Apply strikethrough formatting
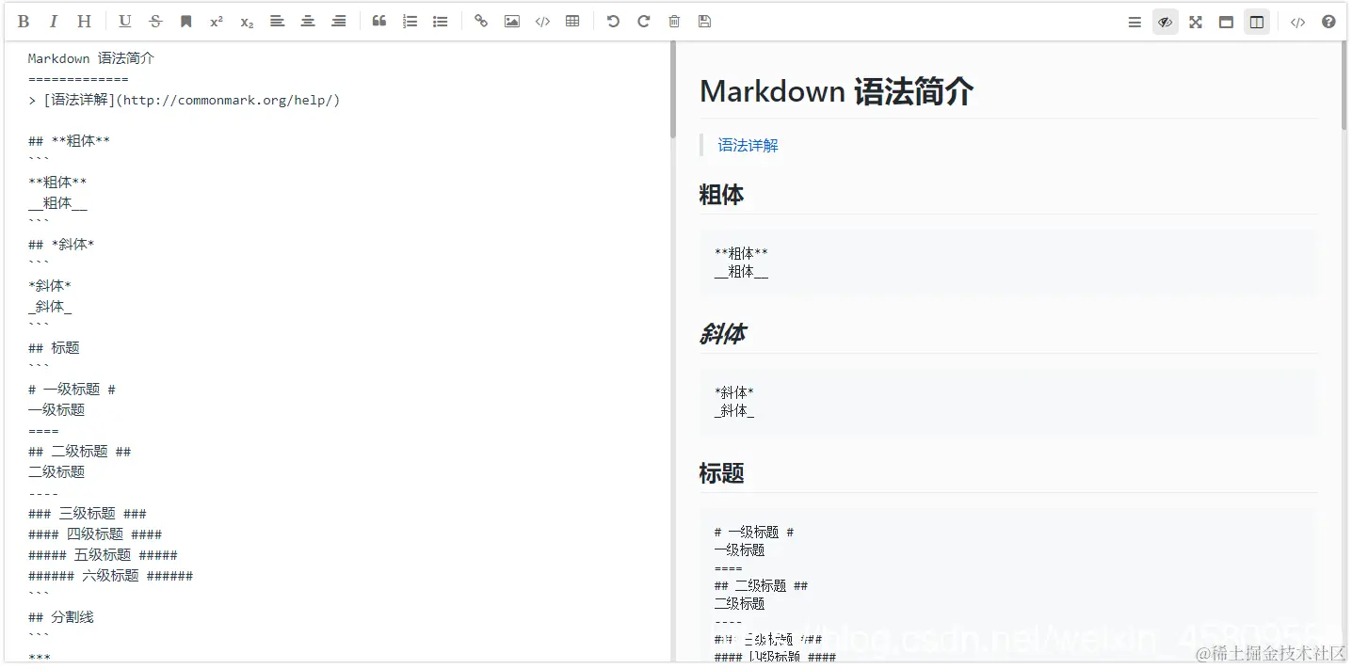The image size is (1352, 669). coord(155,21)
